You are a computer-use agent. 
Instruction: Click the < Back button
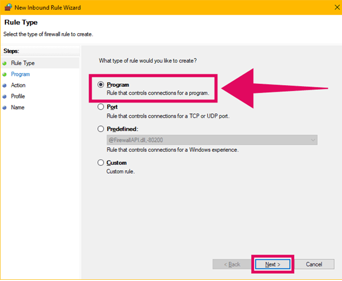[x=232, y=264]
